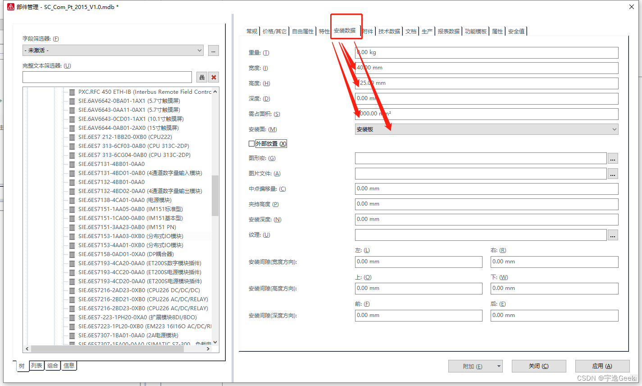The width and height of the screenshot is (642, 386).
Task: Click the tree's horizontal scrollbar
Action: pyautogui.click(x=117, y=349)
